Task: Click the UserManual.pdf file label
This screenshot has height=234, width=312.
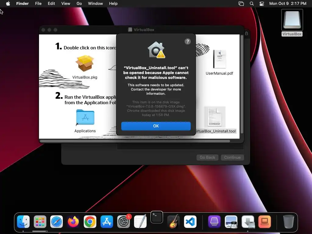Action: 219,73
